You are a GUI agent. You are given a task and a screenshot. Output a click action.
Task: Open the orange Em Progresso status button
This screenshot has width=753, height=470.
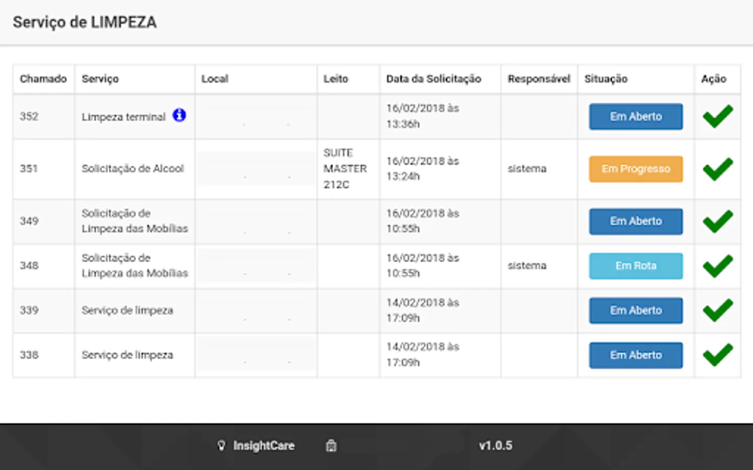636,169
